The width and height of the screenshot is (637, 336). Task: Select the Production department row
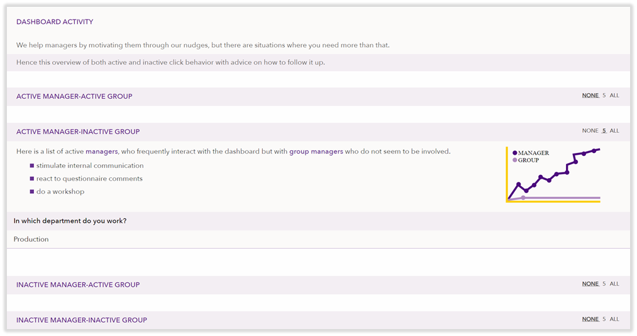(31, 239)
